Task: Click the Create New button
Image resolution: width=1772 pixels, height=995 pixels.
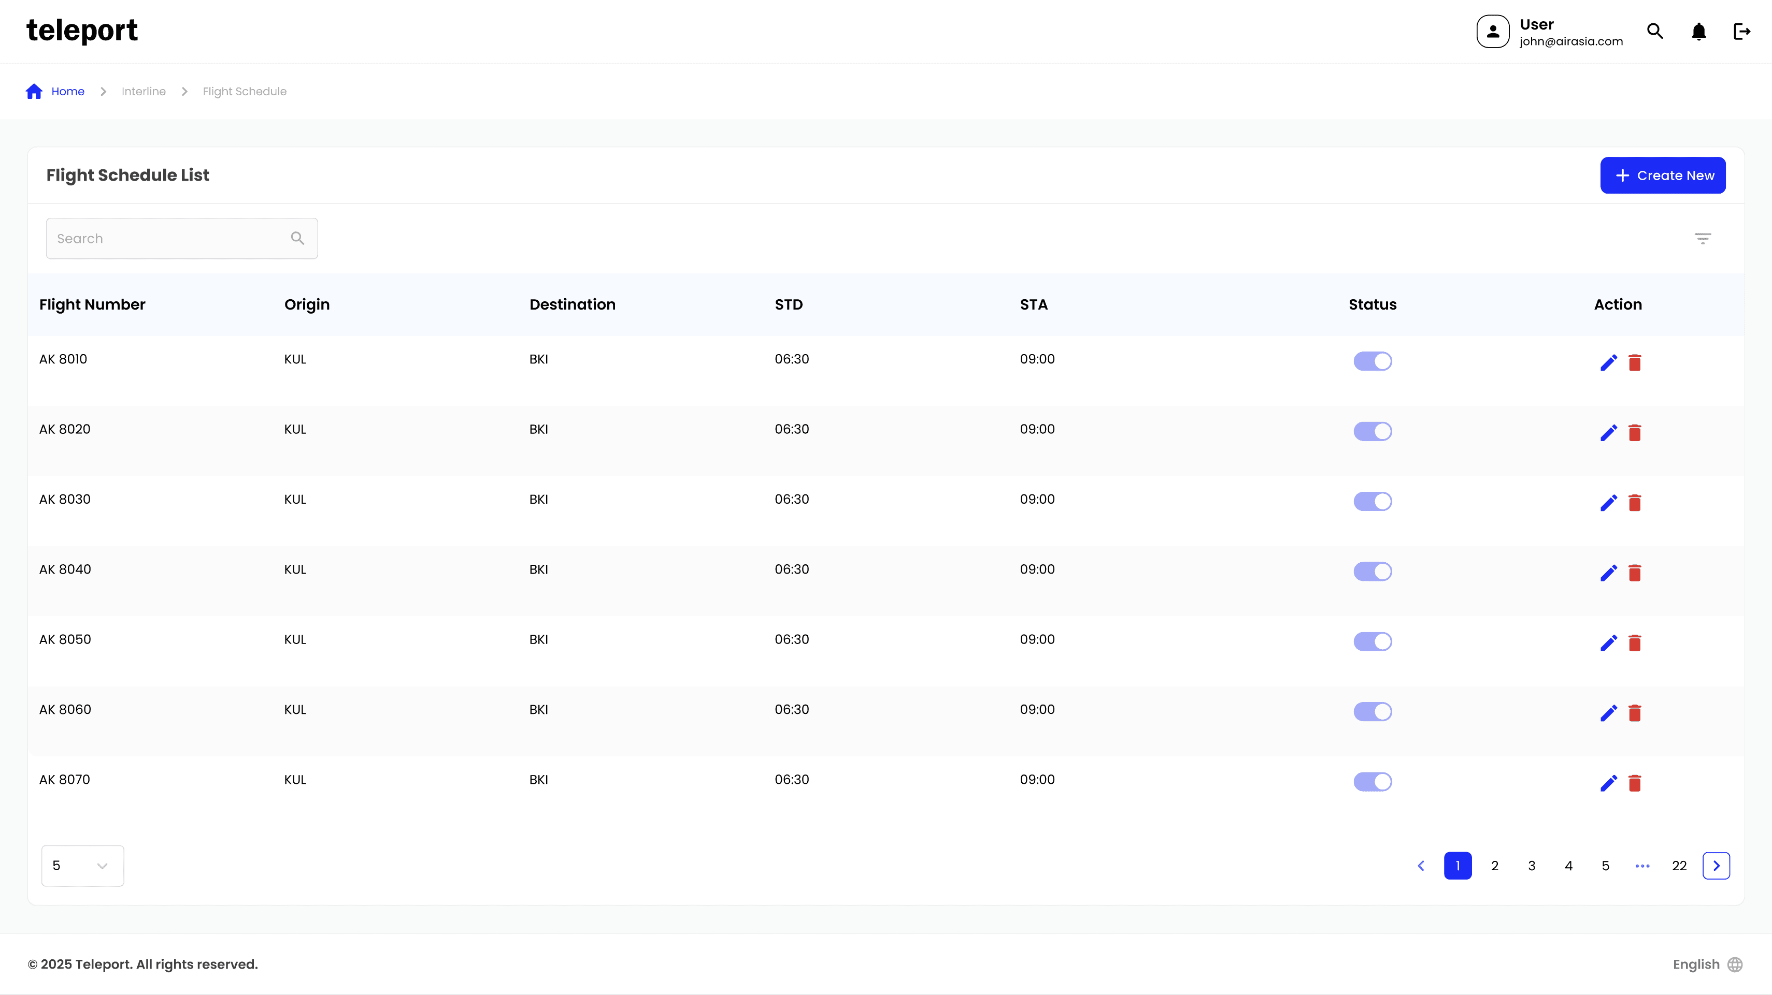Action: (1663, 175)
